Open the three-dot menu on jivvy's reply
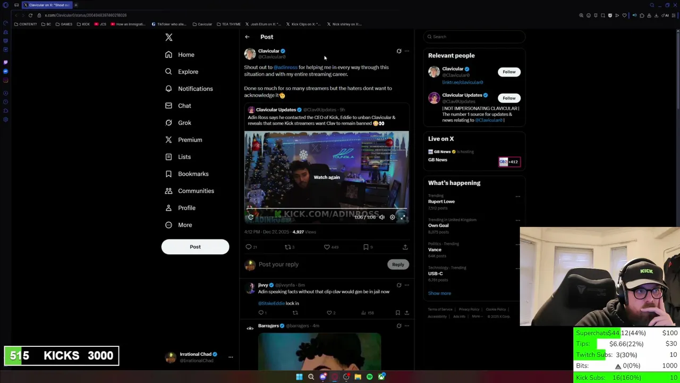The image size is (680, 383). (407, 285)
